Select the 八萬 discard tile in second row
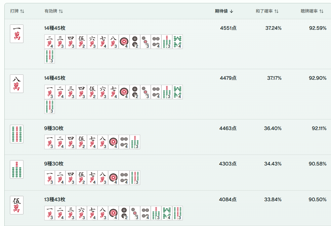This screenshot has height=226, width=331. point(17,84)
